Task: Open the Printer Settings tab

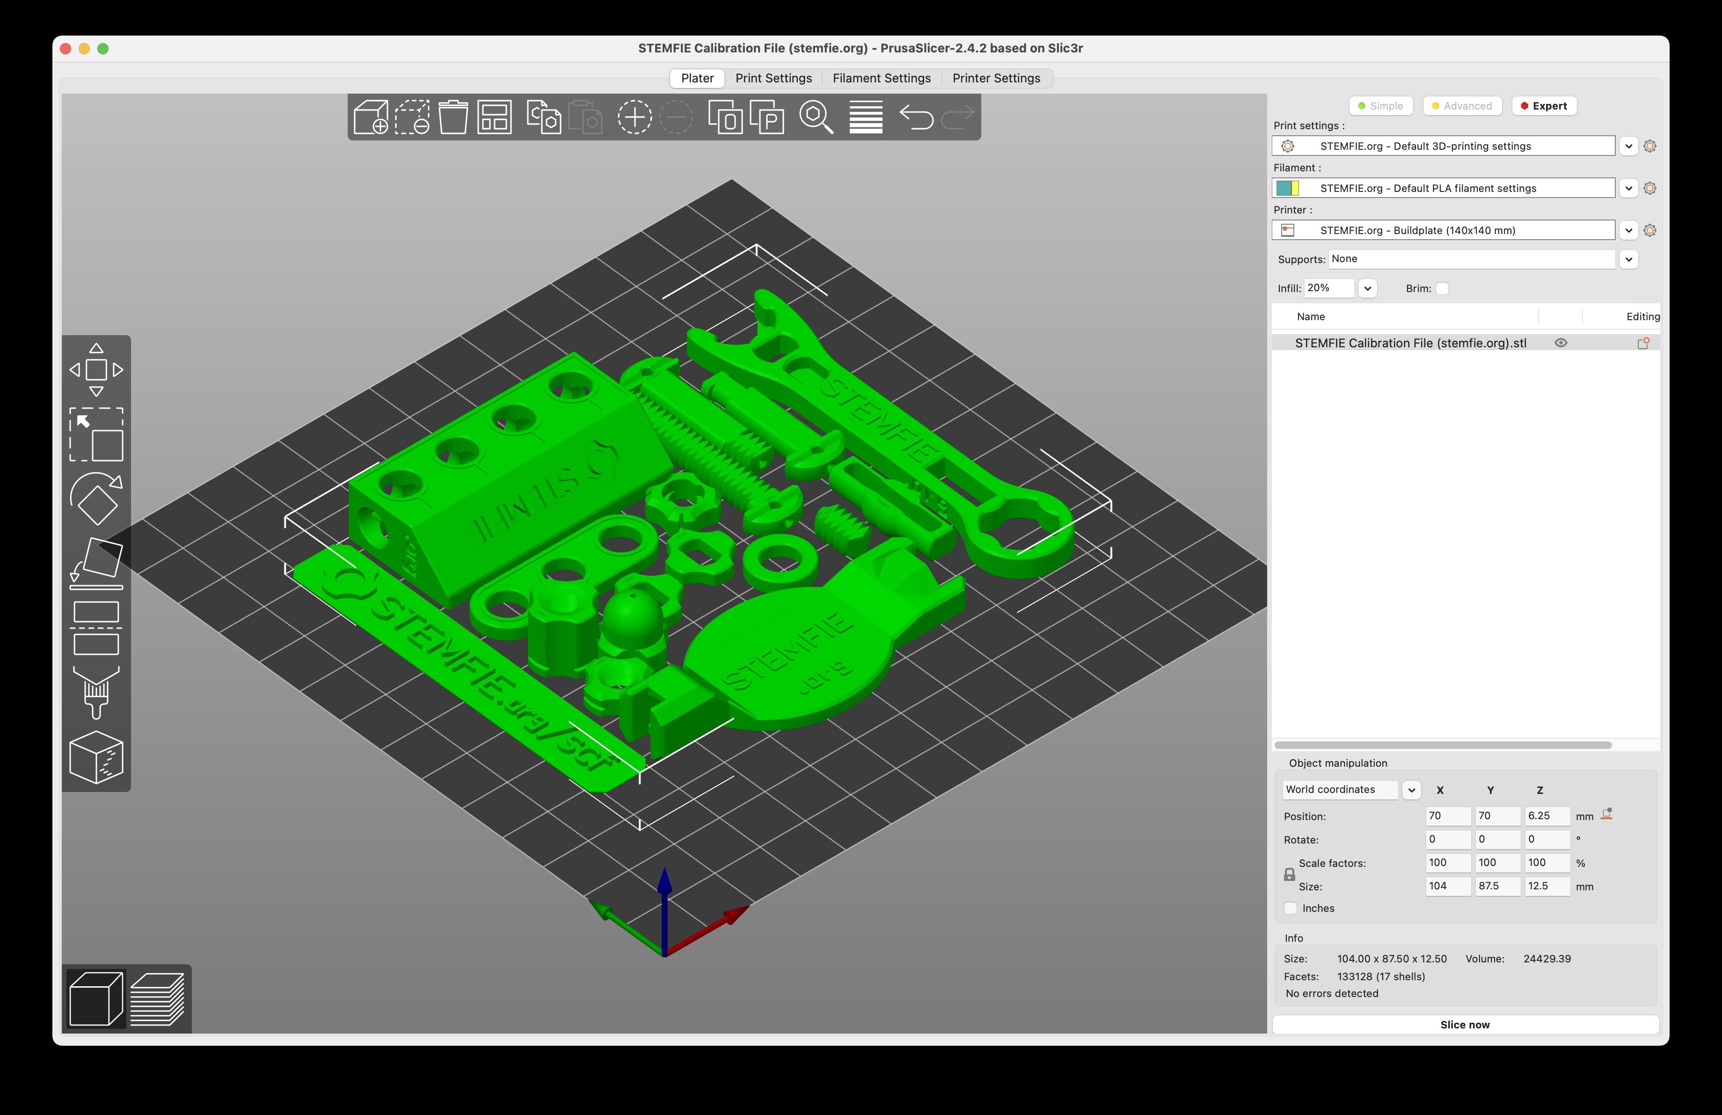Action: 996,78
